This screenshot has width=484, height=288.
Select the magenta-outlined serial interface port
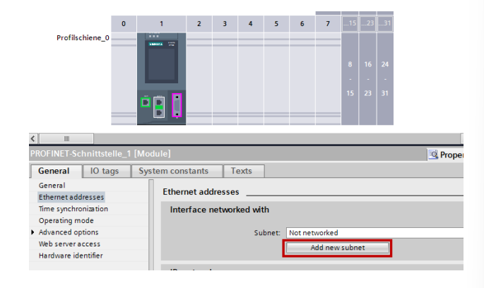pos(177,104)
